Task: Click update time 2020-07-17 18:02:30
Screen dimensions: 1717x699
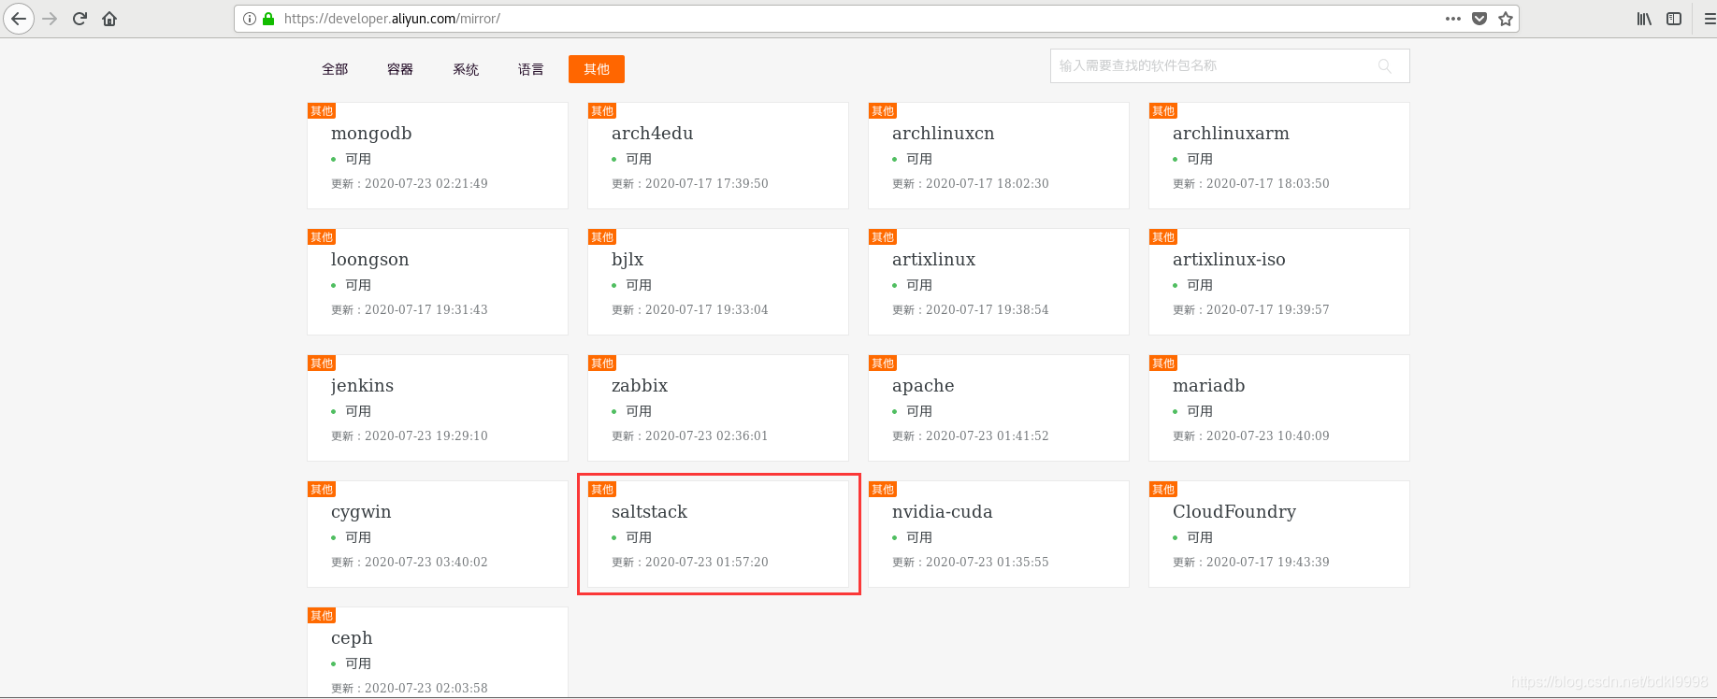Action: coord(988,184)
